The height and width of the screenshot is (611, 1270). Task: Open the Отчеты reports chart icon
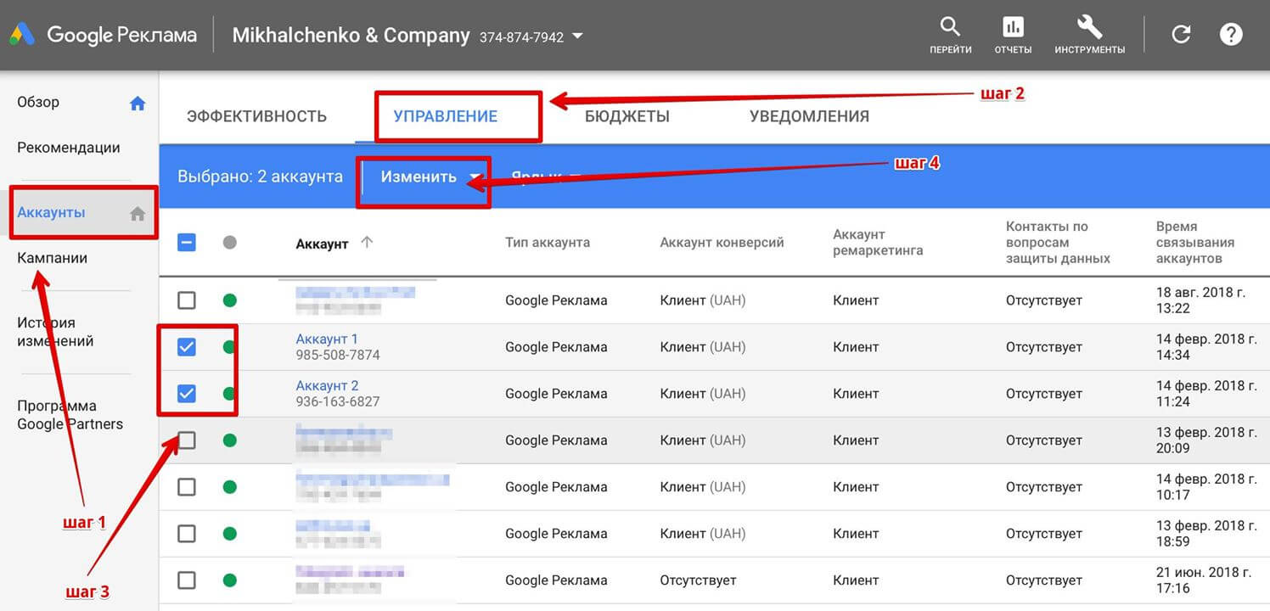click(x=1013, y=26)
